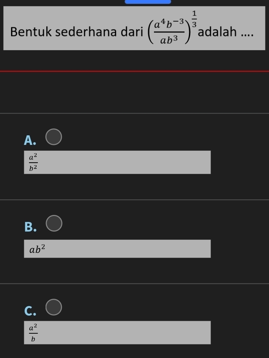
Task: Click the red divider line below question
Action: pos(134,71)
